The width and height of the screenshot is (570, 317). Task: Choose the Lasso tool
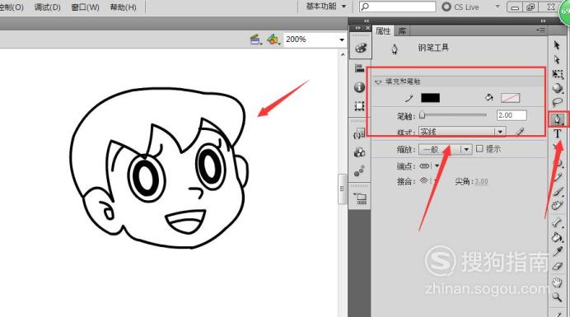[x=558, y=102]
